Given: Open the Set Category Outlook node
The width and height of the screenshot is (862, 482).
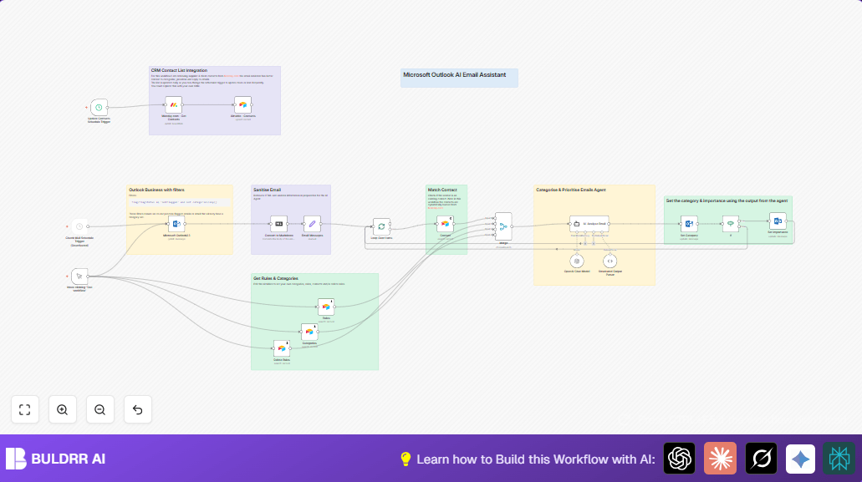Looking at the screenshot, I should tap(689, 224).
